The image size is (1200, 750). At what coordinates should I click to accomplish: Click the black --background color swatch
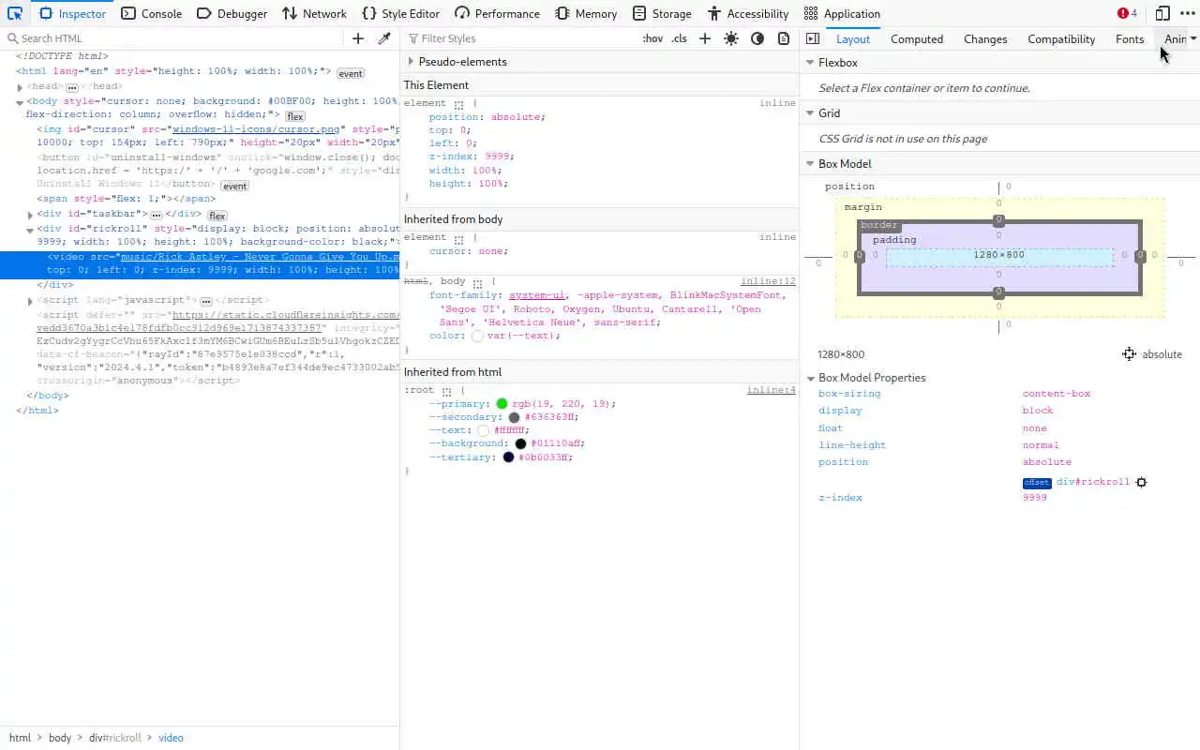click(x=520, y=443)
